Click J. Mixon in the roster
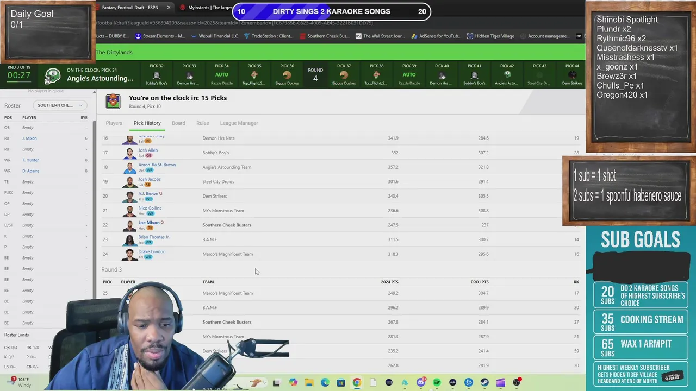 point(29,138)
